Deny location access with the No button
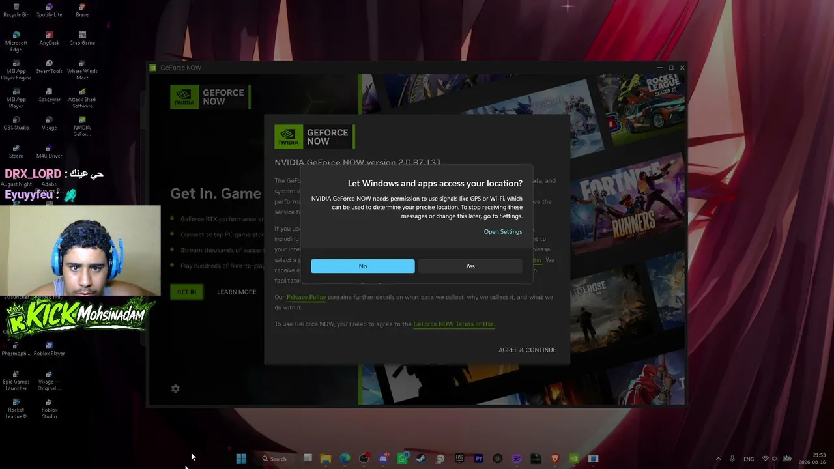This screenshot has width=834, height=469. (362, 266)
